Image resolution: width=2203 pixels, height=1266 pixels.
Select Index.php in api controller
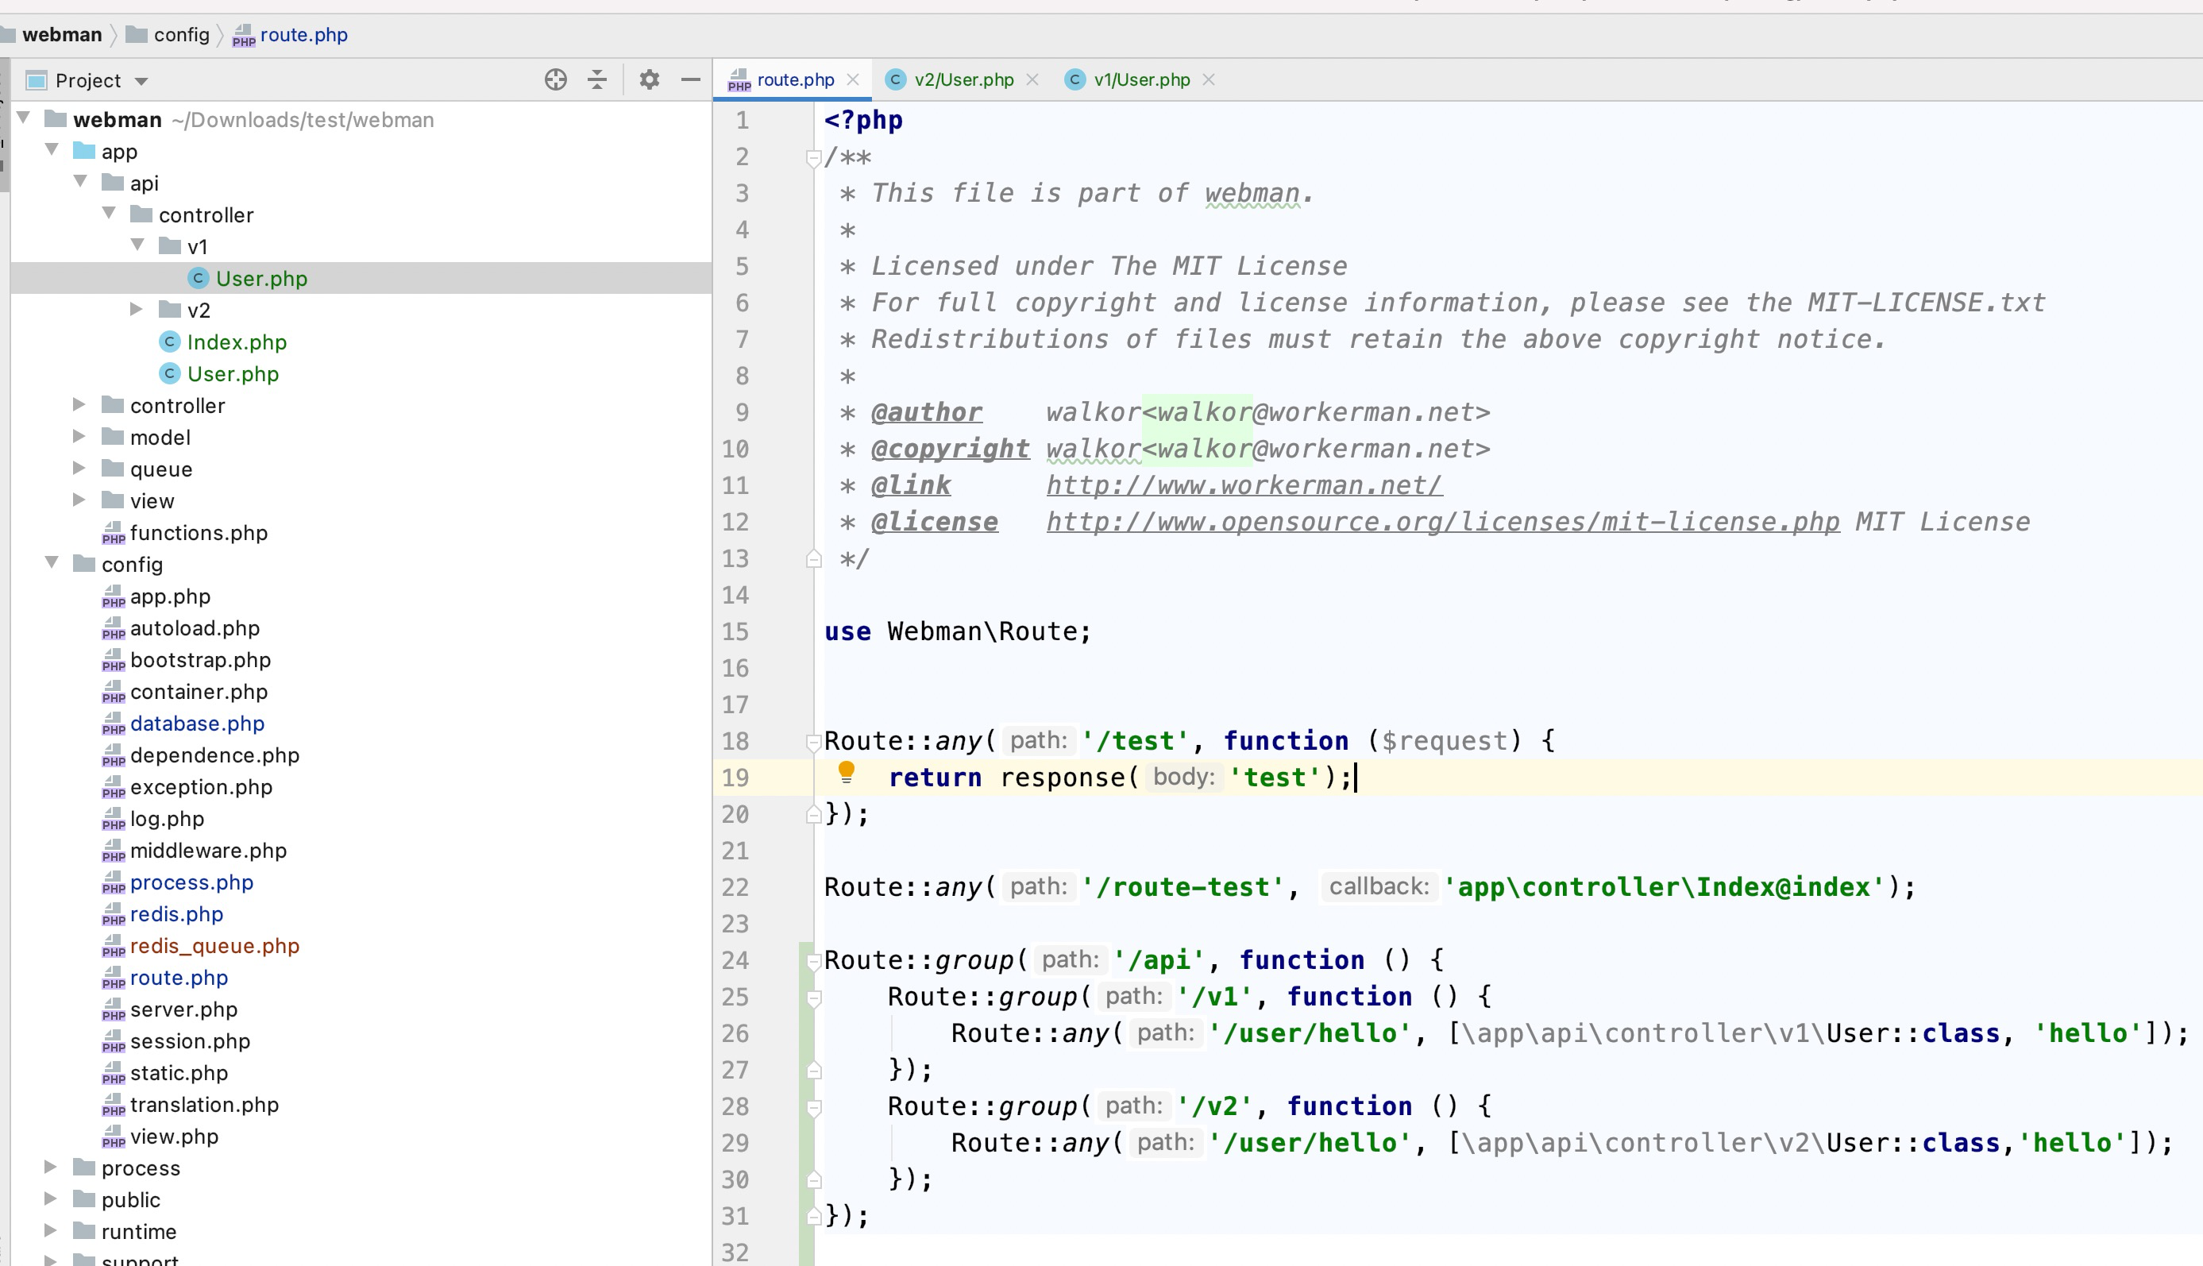(237, 342)
